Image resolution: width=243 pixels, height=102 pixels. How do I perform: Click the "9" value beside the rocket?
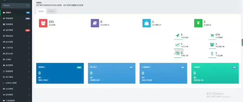click(182, 35)
